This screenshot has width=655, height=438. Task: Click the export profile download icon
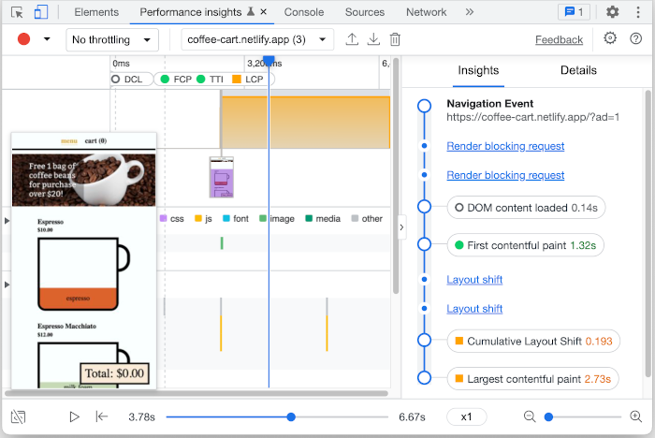point(373,39)
